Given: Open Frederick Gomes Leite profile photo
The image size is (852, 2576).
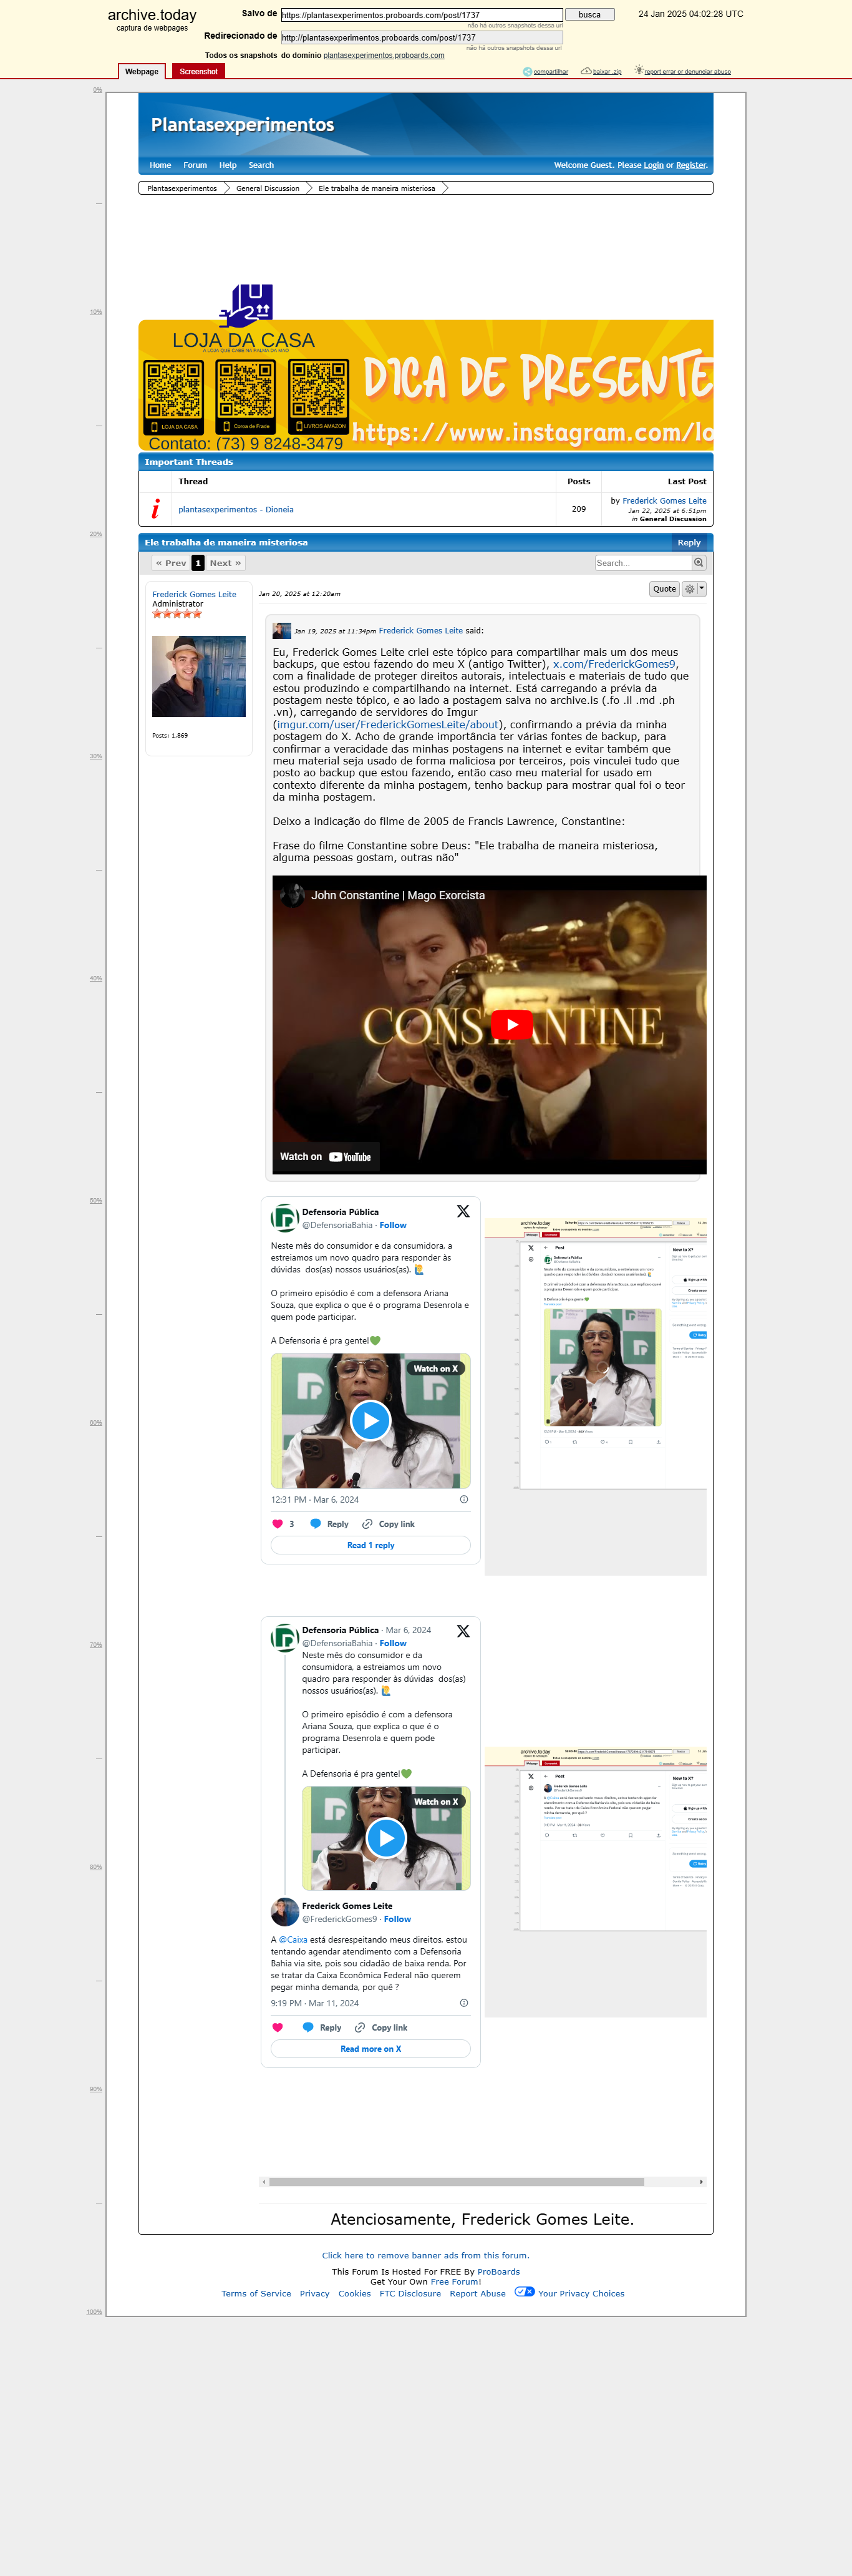Looking at the screenshot, I should pyautogui.click(x=199, y=676).
